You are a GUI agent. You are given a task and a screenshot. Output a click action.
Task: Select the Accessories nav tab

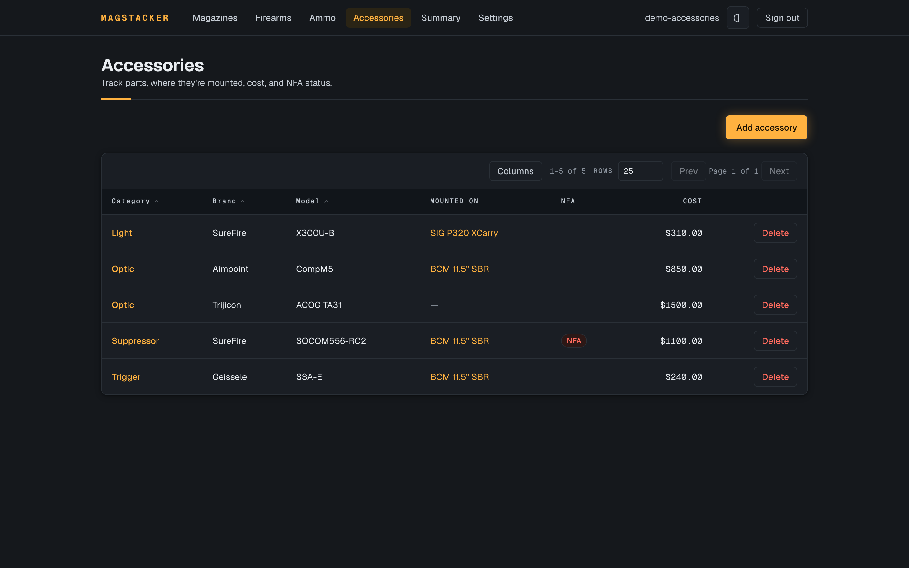coord(378,18)
